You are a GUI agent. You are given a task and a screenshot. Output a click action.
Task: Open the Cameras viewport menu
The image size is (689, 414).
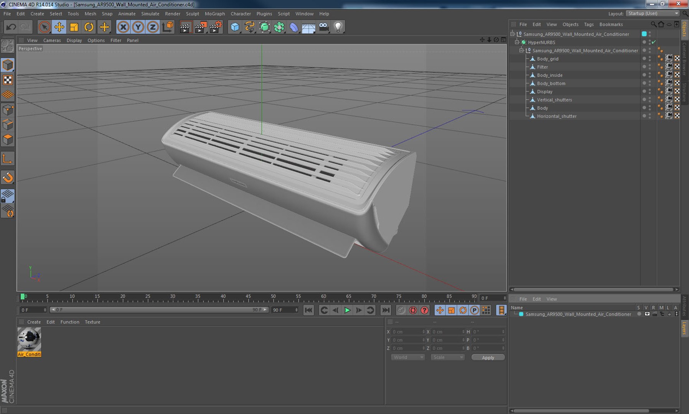52,40
